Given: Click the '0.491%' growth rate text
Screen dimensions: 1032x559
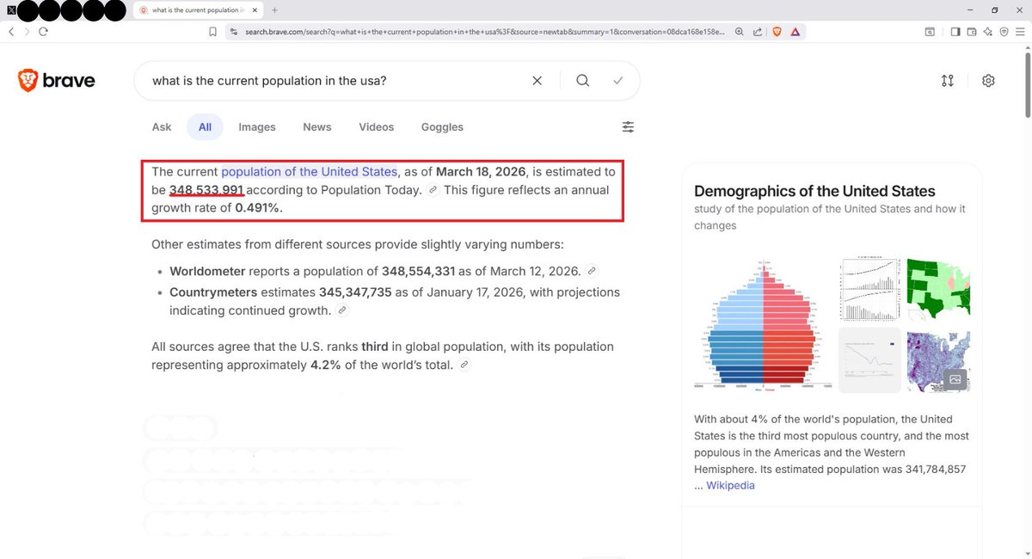Looking at the screenshot, I should [x=259, y=208].
